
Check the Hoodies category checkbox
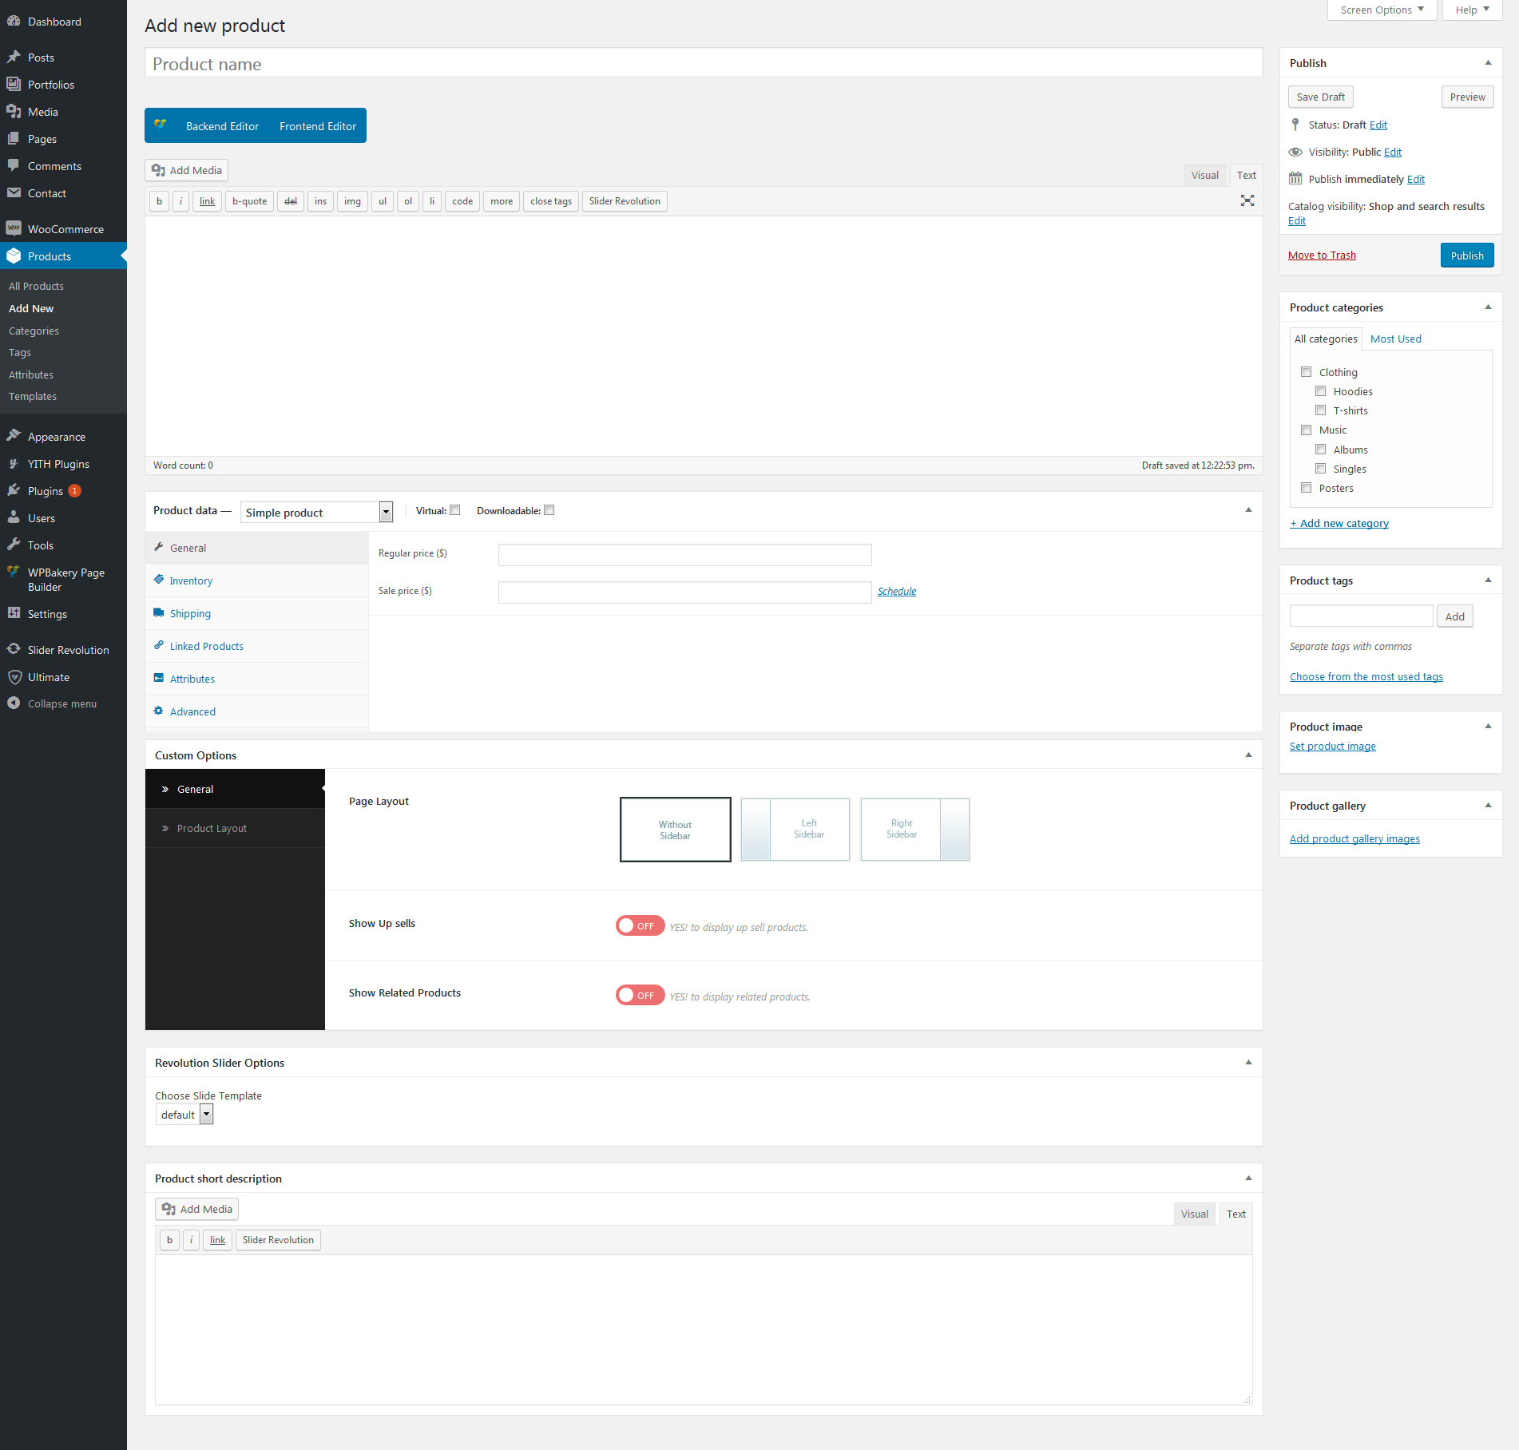click(x=1320, y=391)
